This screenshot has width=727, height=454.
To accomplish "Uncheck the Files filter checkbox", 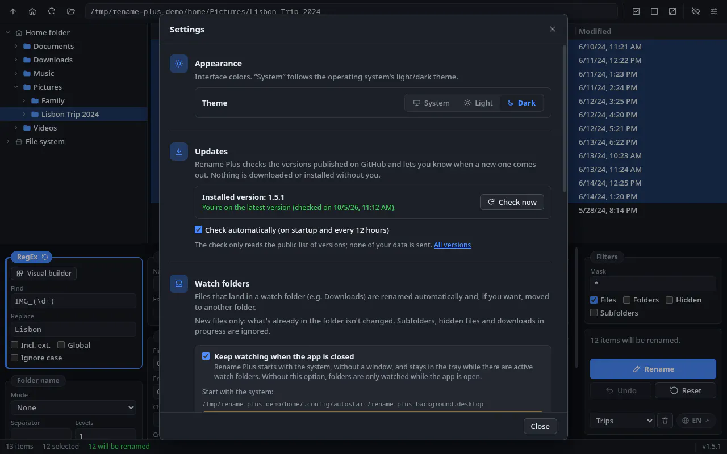I will point(594,300).
